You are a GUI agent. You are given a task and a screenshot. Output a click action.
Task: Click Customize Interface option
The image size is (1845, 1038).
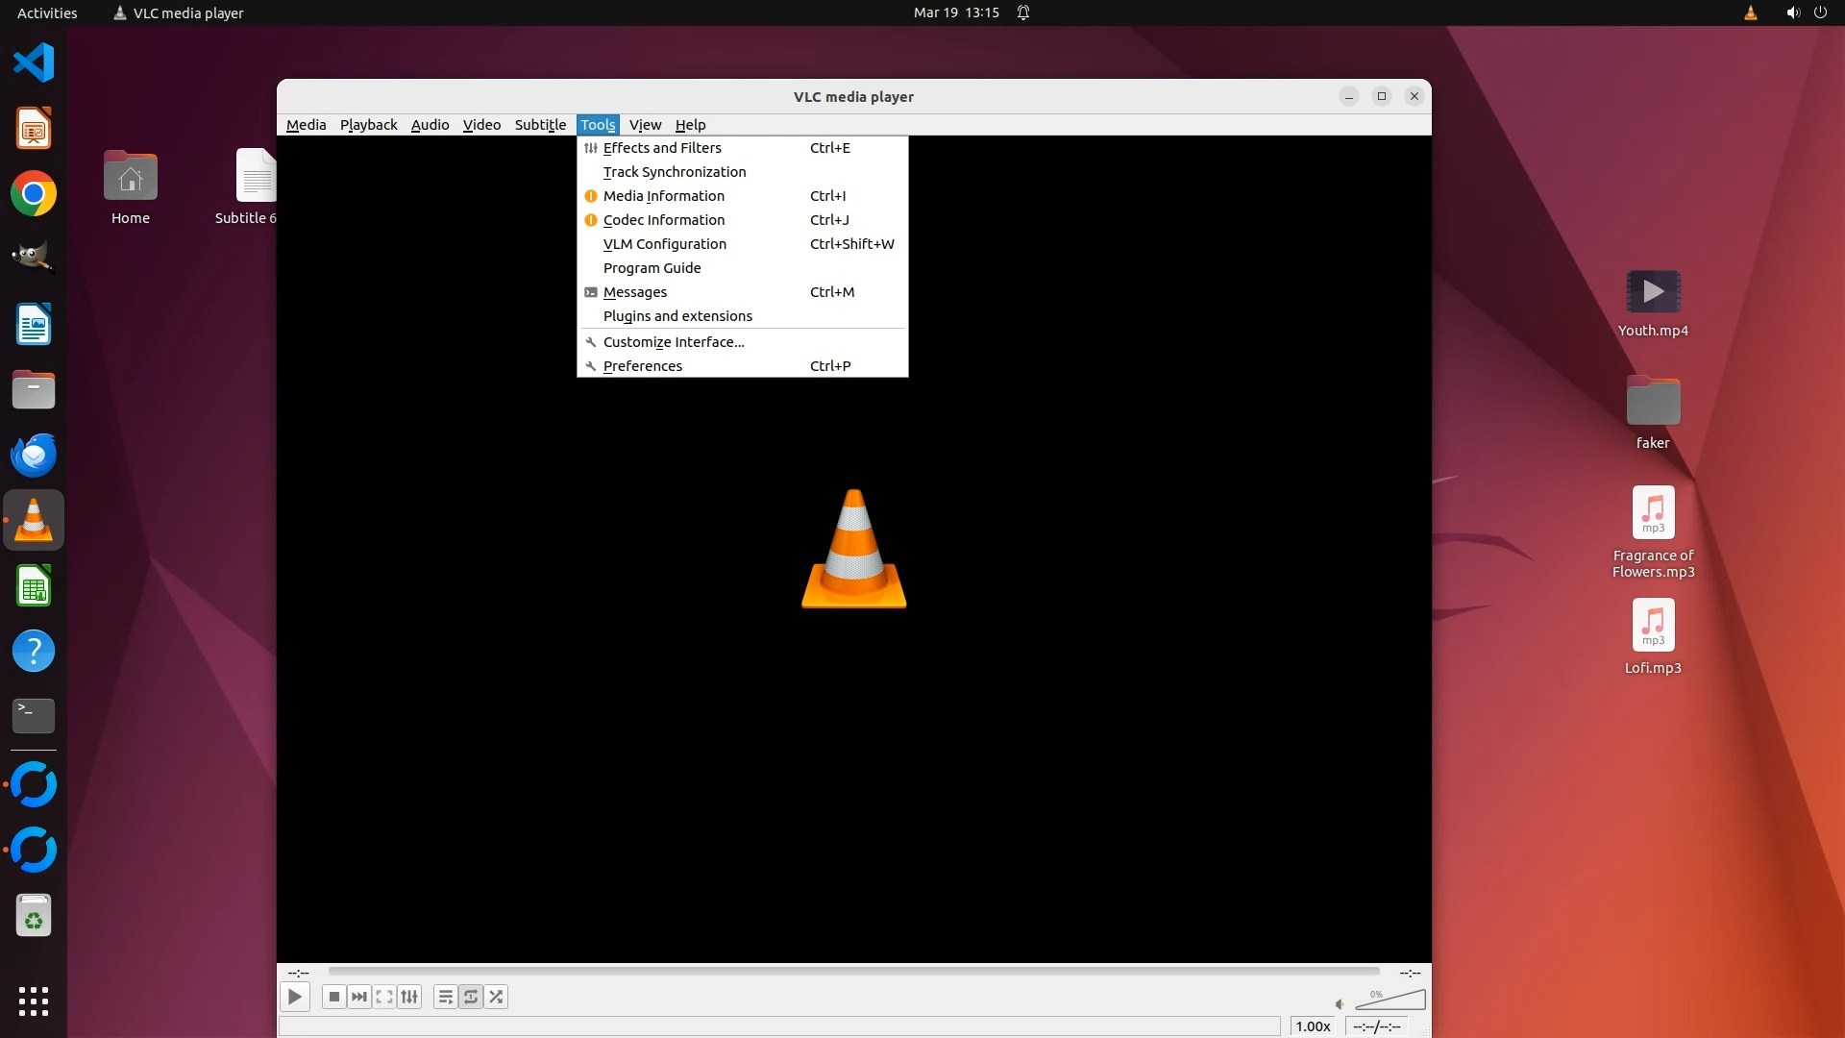[x=673, y=342]
